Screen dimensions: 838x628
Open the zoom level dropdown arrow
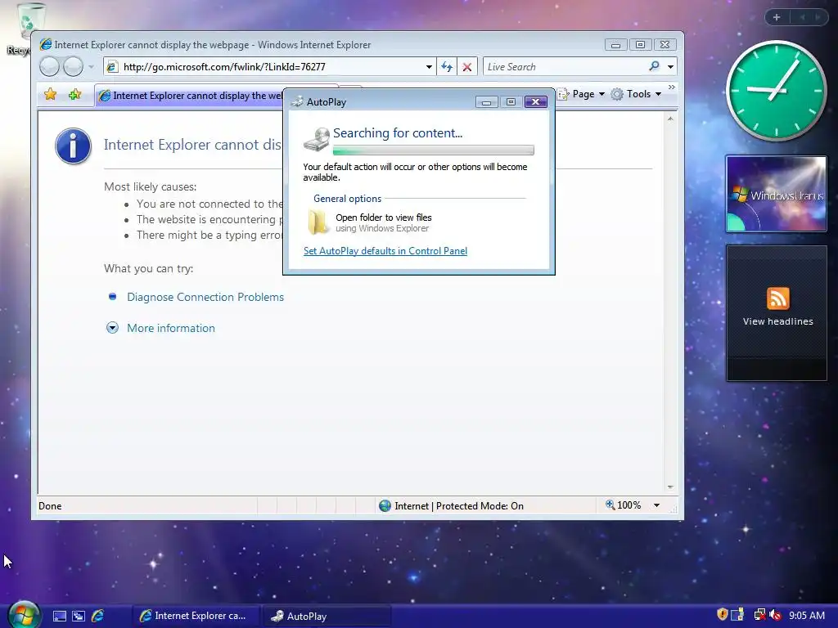pyautogui.click(x=657, y=505)
